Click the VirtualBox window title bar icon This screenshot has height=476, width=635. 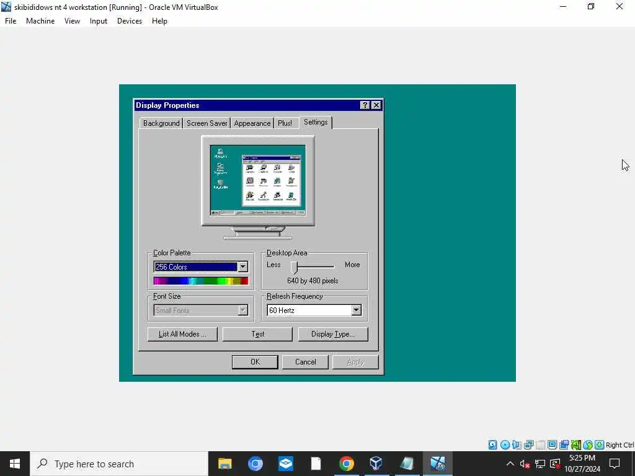pyautogui.click(x=6, y=7)
